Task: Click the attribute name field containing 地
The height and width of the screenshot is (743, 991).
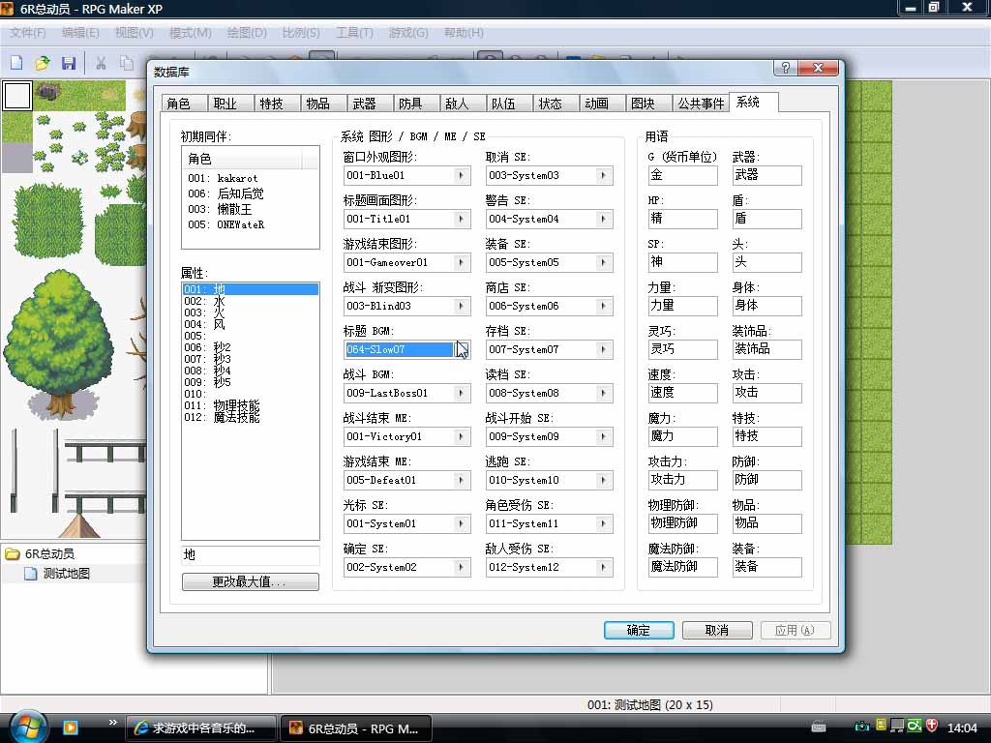Action: [x=251, y=555]
